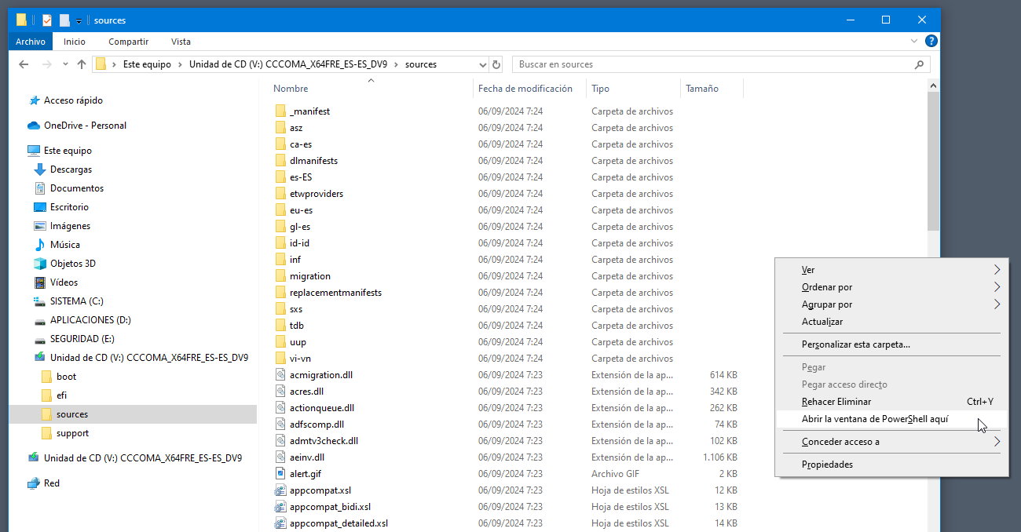Click the Back navigation arrow
This screenshot has width=1021, height=532.
[24, 64]
